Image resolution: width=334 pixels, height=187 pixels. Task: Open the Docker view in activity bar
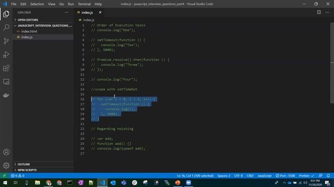point(6,95)
